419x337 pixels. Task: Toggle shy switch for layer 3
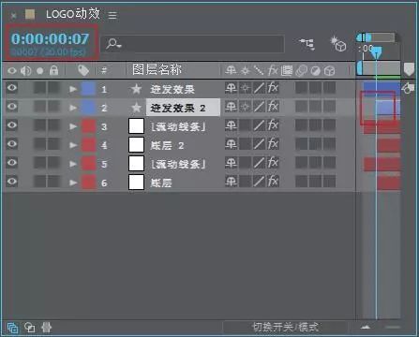click(231, 125)
